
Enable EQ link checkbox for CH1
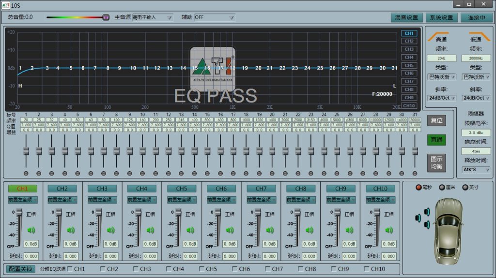pos(70,269)
